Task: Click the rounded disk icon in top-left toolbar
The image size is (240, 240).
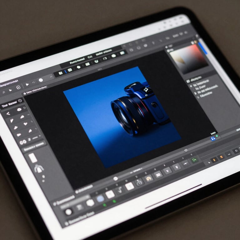Action: tap(18, 87)
